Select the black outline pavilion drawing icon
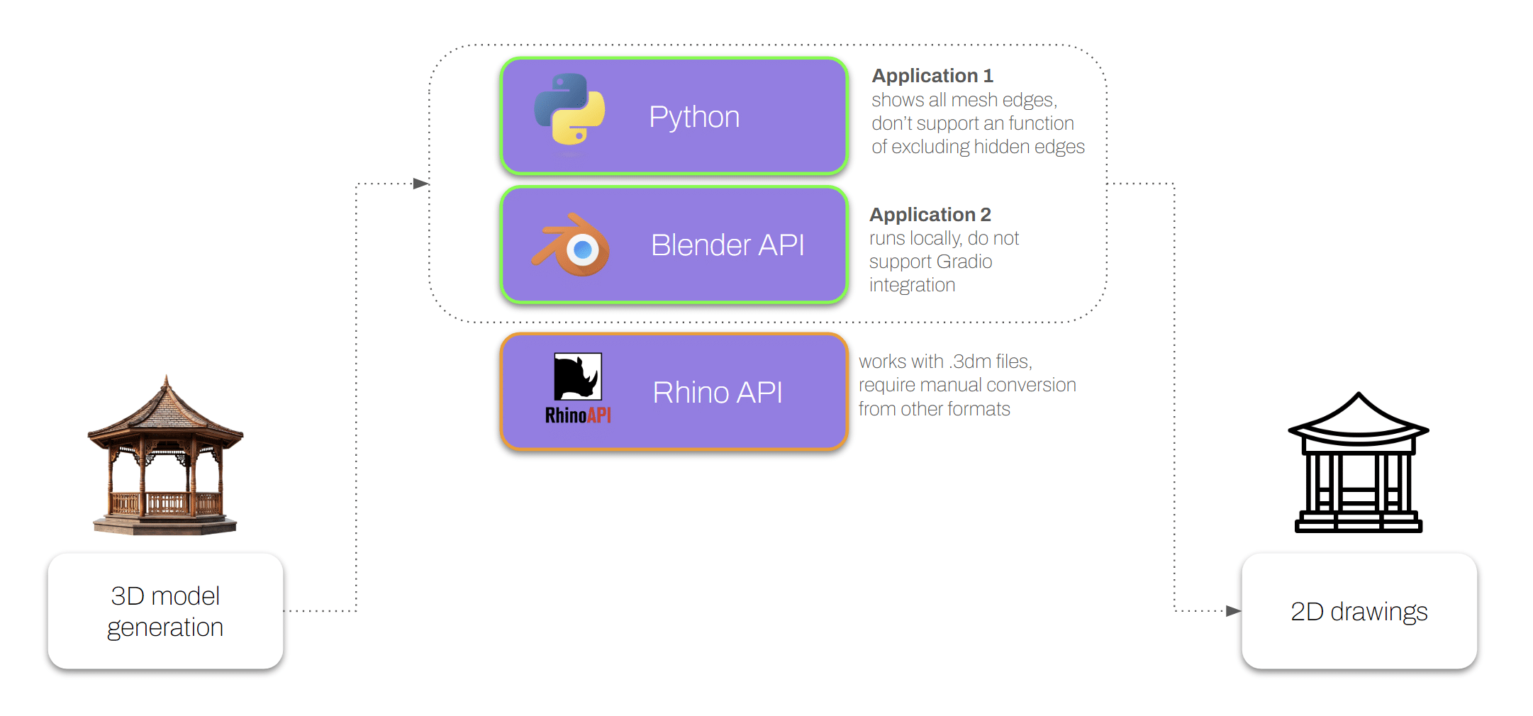 [1358, 462]
